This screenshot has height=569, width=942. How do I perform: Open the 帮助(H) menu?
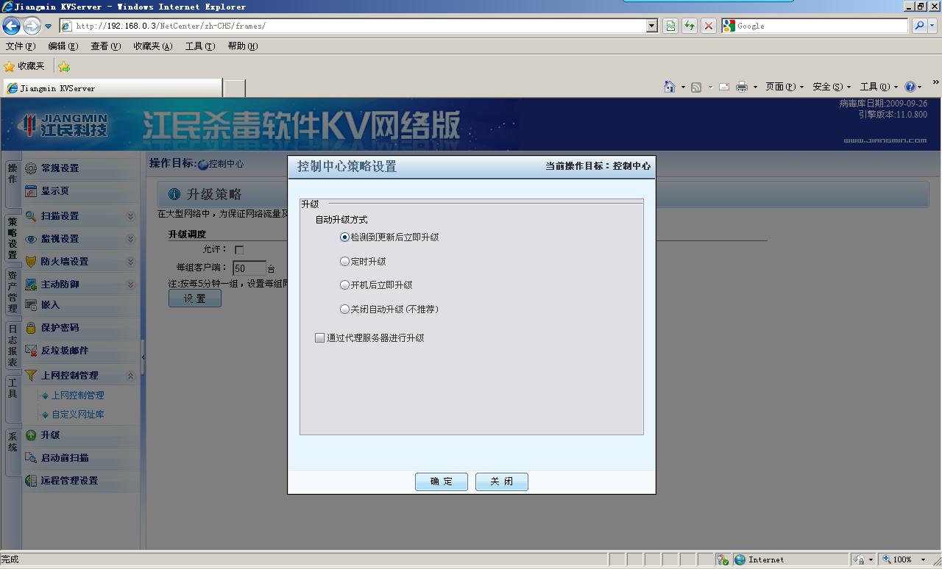(243, 46)
